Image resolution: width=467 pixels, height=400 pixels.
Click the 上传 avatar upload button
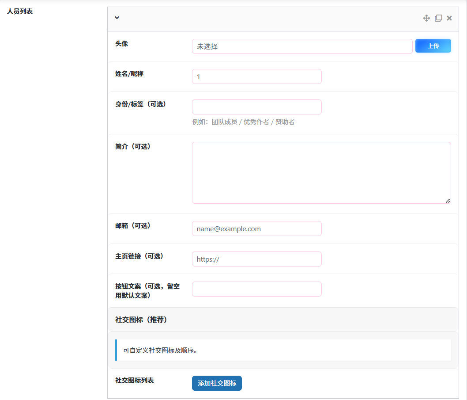click(x=433, y=46)
